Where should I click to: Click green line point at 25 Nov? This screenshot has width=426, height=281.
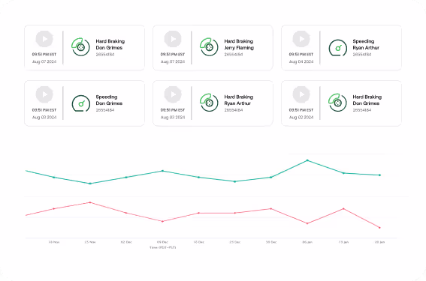point(90,184)
